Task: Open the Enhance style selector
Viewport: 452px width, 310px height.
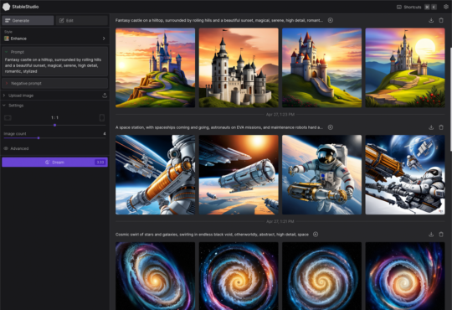Action: 54,39
